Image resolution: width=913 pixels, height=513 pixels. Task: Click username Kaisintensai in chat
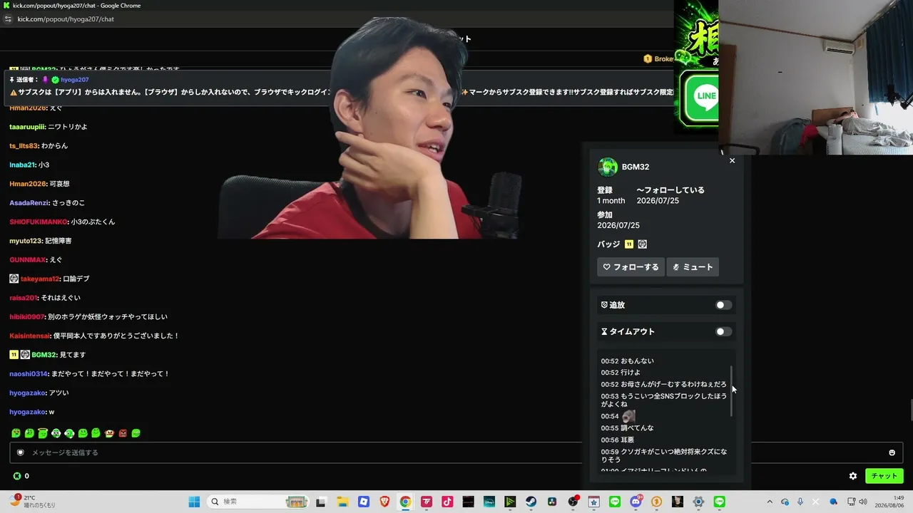point(30,336)
